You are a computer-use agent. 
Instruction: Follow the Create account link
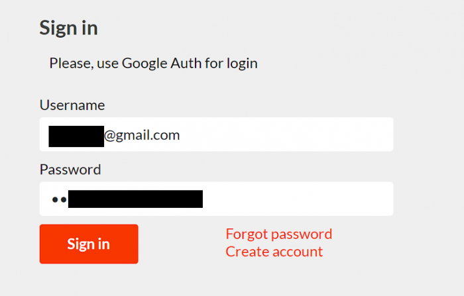274,252
